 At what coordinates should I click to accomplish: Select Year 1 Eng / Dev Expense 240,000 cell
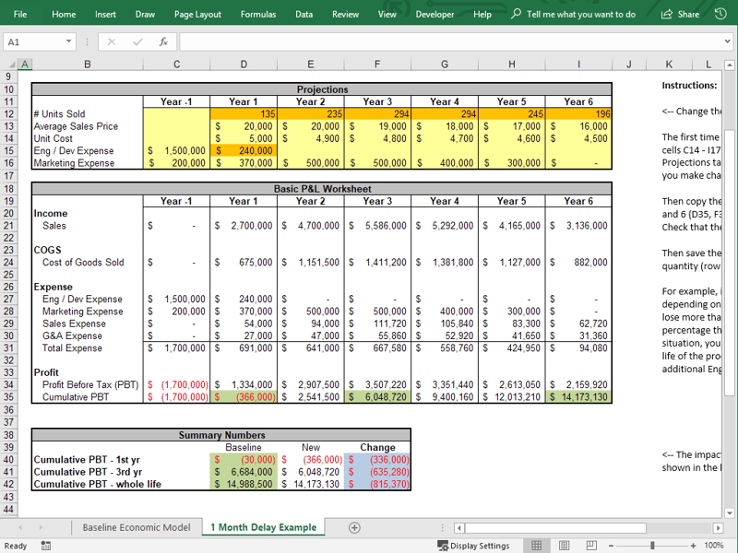click(x=244, y=150)
